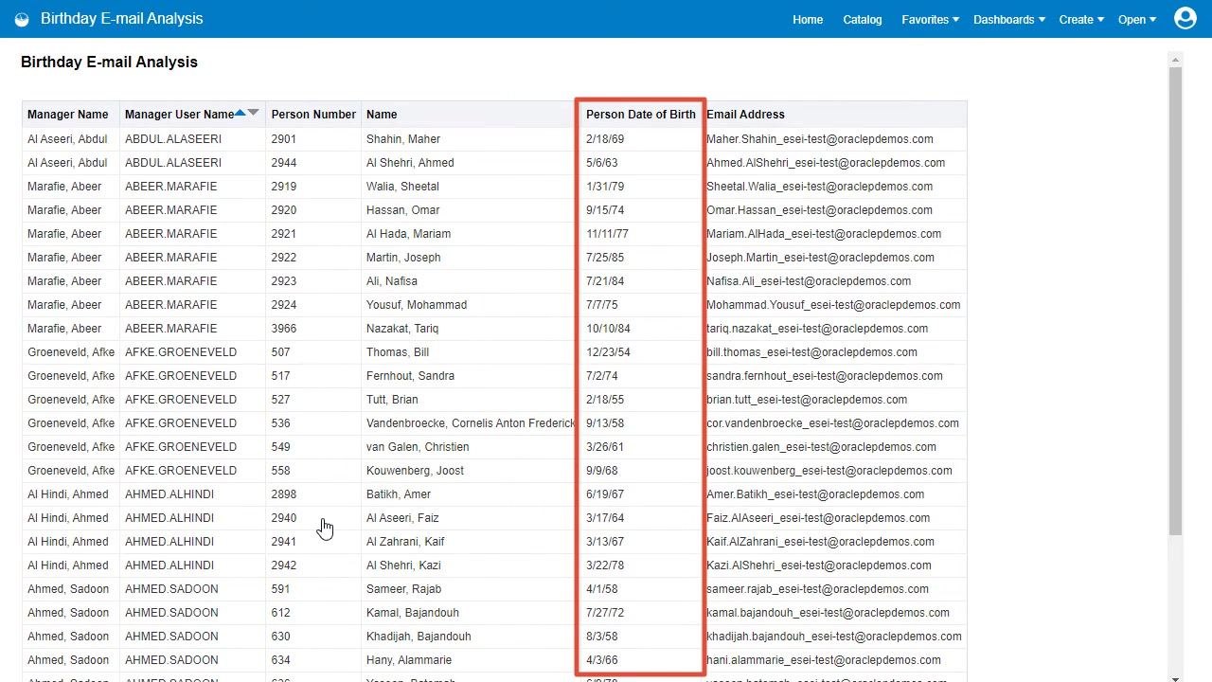Click the birth date 9/9/68
The image size is (1212, 682).
click(x=602, y=471)
